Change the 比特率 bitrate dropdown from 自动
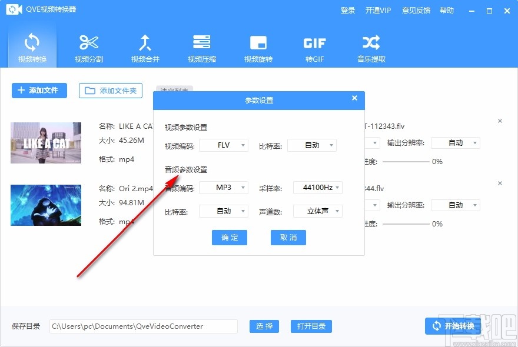 coord(224,211)
